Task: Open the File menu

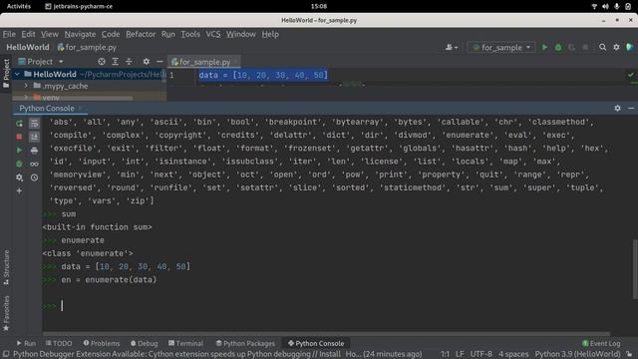Action: point(9,34)
